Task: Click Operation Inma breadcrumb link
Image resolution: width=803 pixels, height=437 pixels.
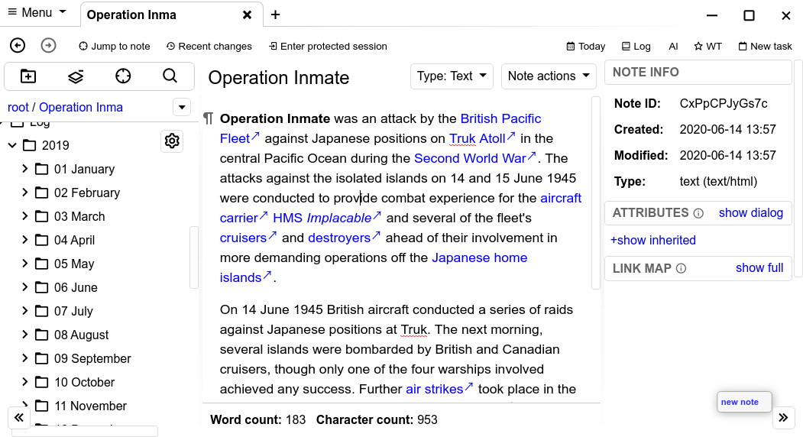Action: [81, 107]
